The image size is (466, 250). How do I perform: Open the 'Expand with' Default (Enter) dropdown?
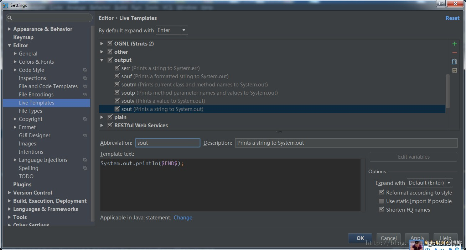click(x=430, y=183)
